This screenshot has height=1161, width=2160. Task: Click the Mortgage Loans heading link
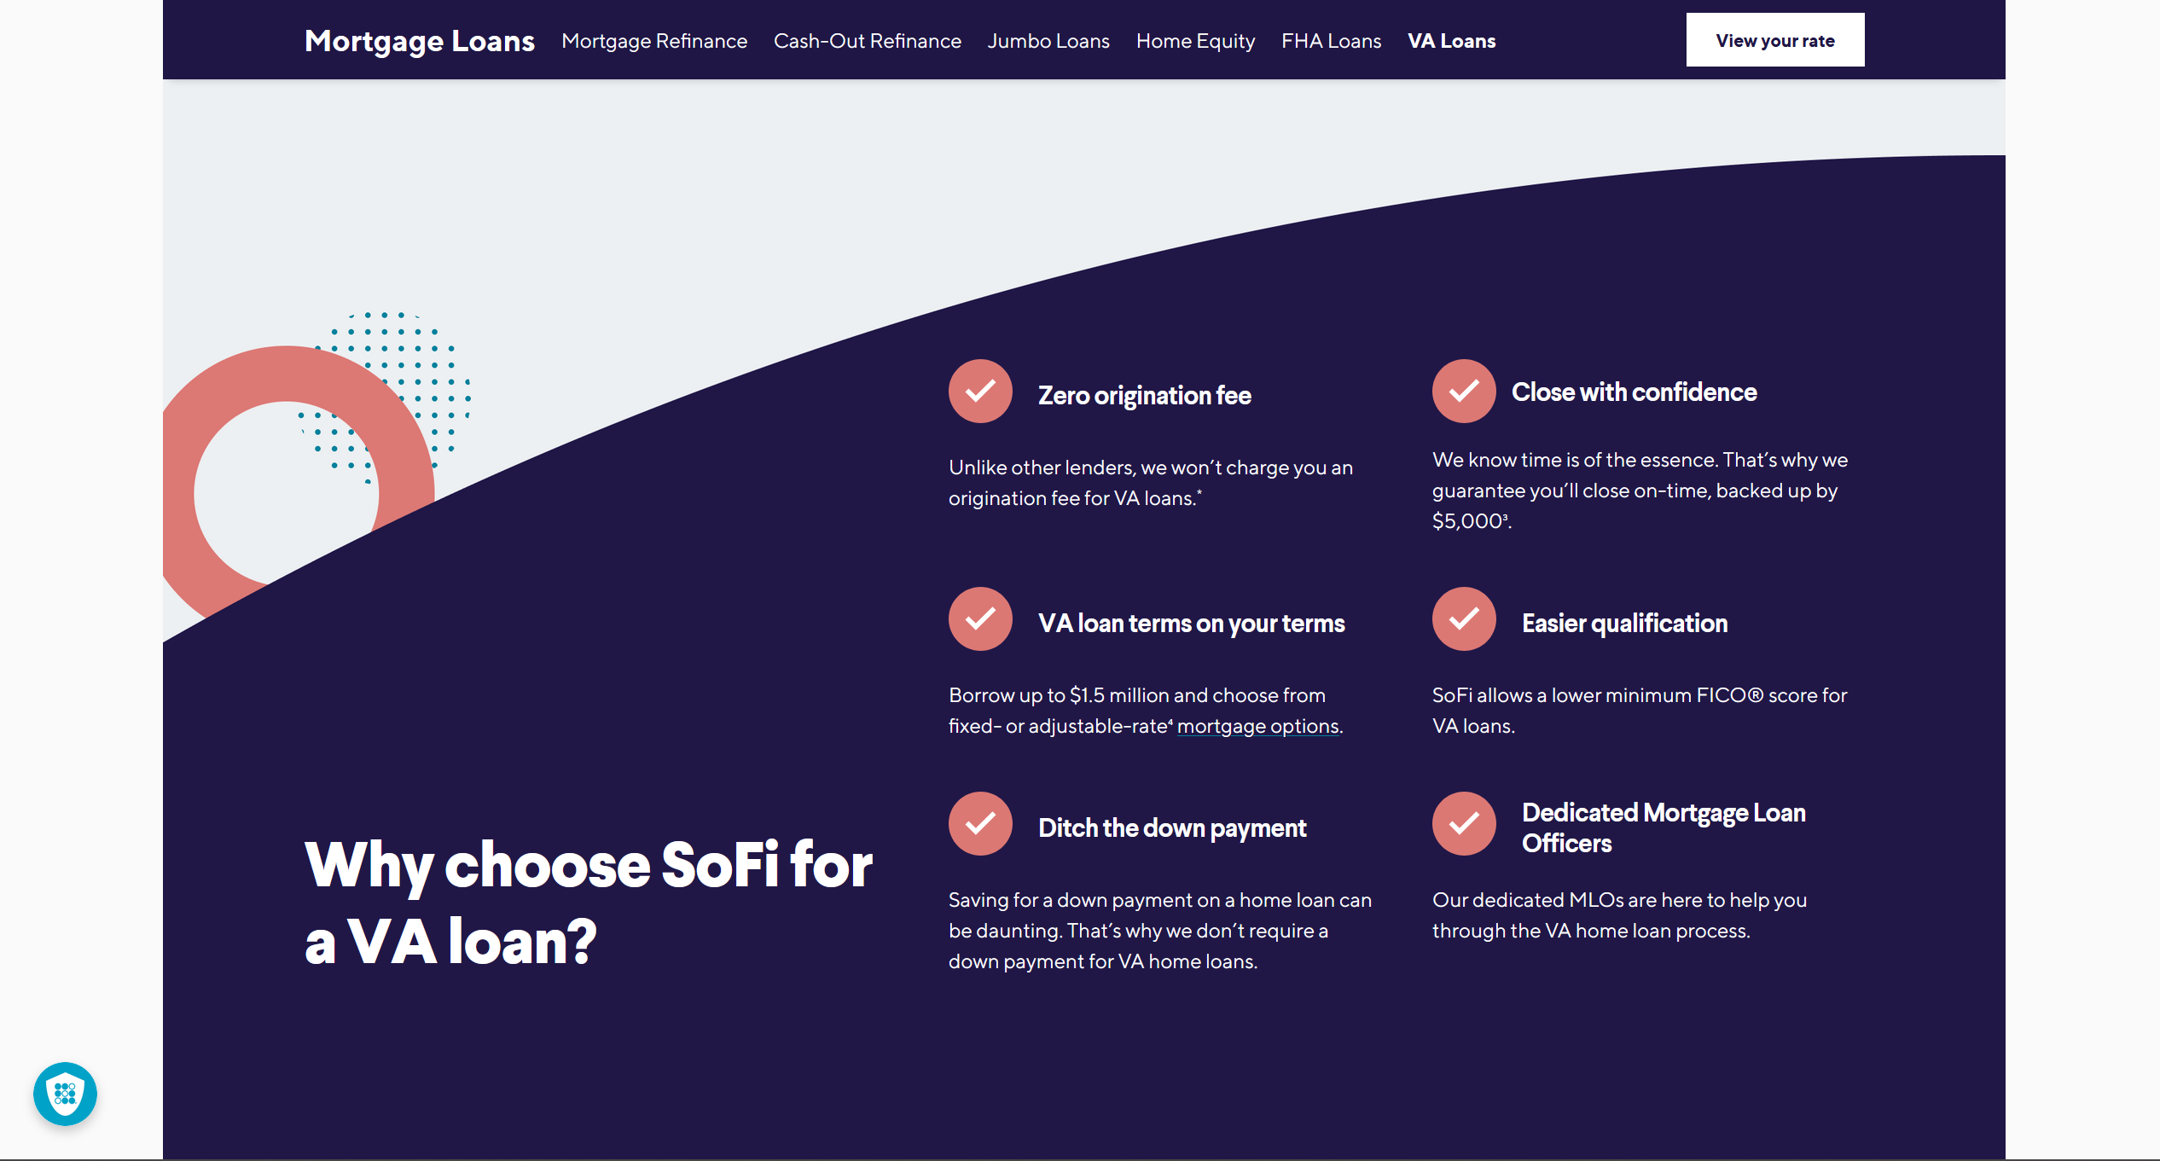click(420, 40)
